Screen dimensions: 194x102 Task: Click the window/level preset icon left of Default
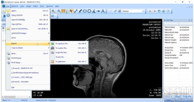tap(120, 11)
